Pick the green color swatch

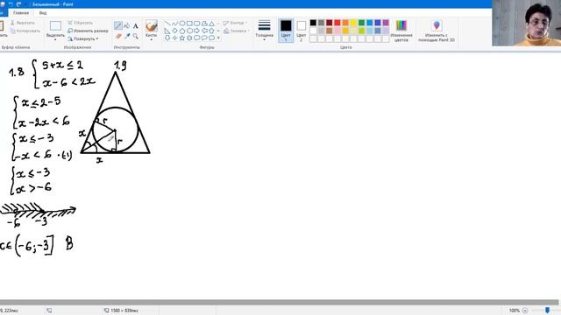click(361, 23)
